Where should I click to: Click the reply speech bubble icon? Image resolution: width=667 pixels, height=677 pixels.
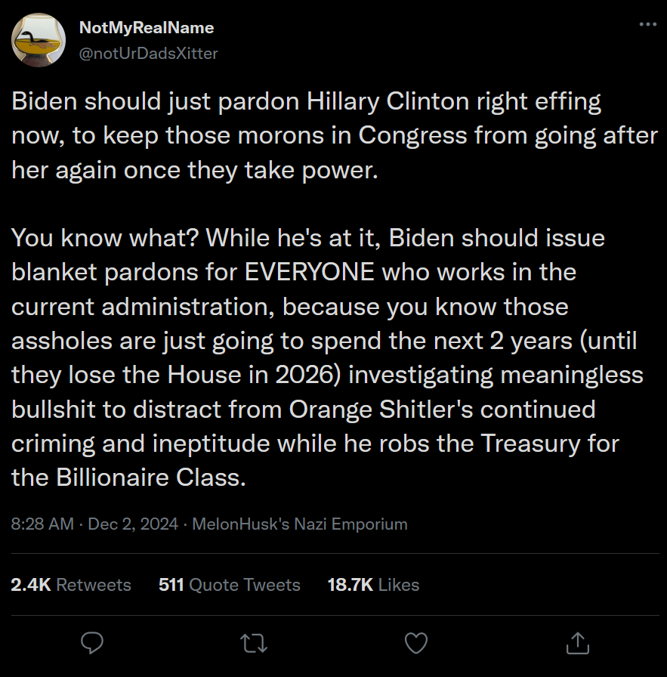pyautogui.click(x=92, y=642)
